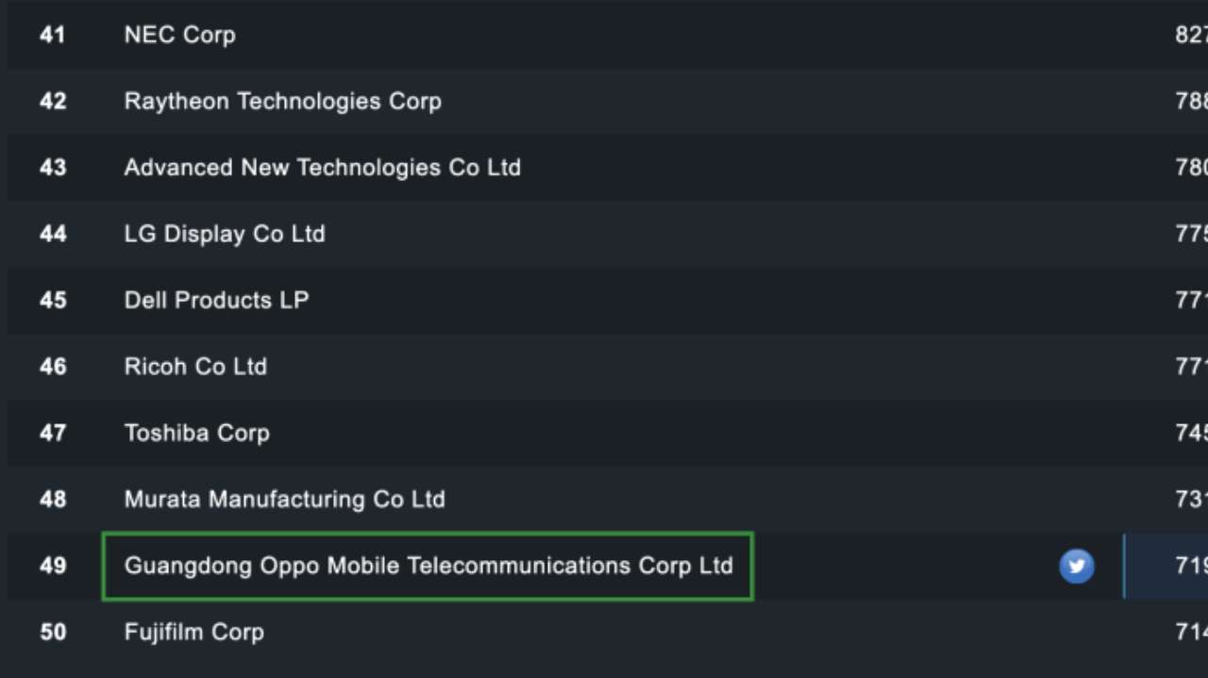Select Raytheon Technologies Corp row
The height and width of the screenshot is (678, 1208).
604,101
